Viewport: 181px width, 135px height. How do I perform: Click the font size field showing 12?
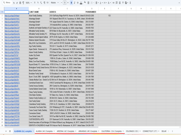65,3
